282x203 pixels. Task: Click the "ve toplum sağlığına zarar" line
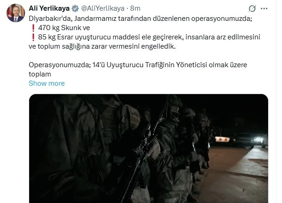[102, 46]
